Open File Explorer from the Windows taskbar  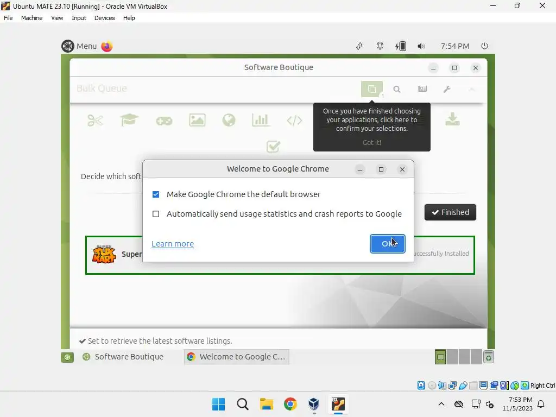tap(266, 404)
